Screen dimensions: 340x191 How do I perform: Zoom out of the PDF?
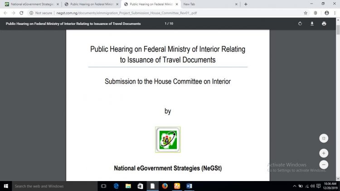tap(324, 165)
